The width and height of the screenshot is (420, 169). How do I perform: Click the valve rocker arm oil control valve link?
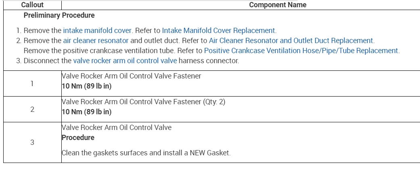pyautogui.click(x=125, y=61)
